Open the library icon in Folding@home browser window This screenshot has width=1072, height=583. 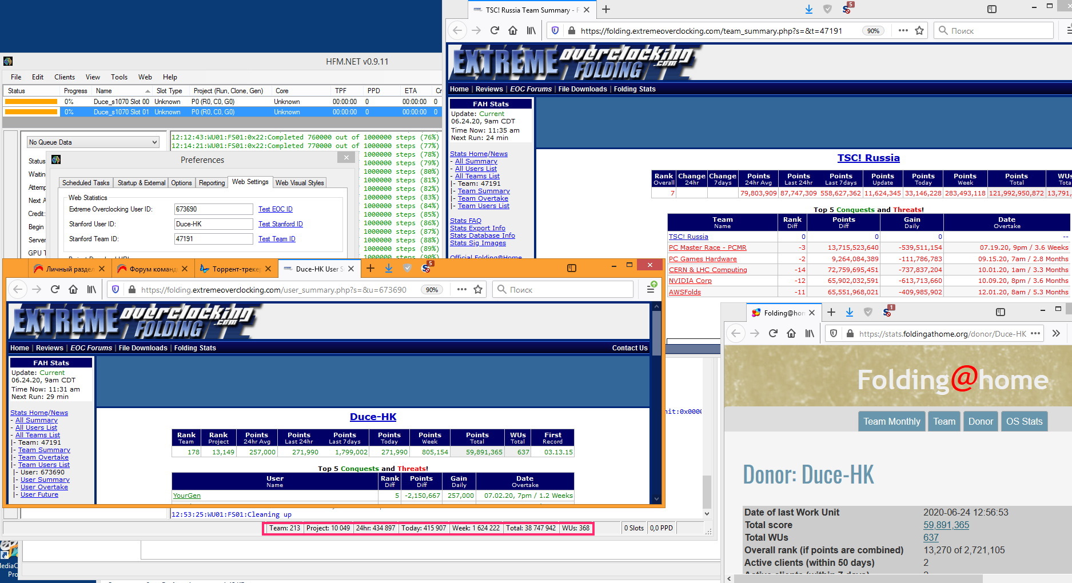810,333
